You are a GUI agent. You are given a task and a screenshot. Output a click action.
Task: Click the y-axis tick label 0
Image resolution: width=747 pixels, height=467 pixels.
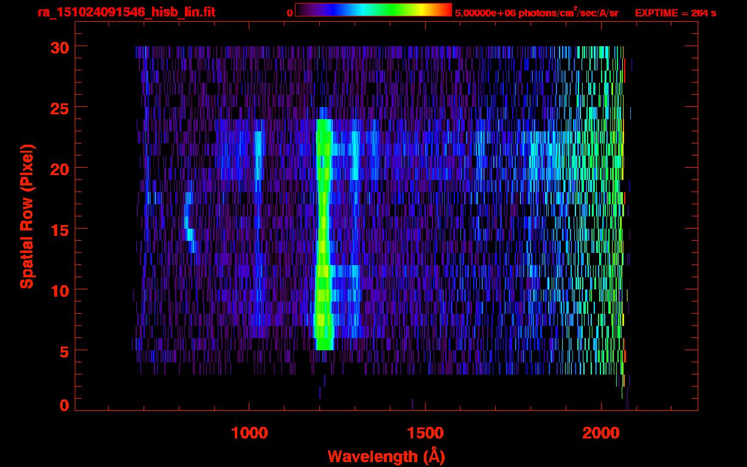64,405
